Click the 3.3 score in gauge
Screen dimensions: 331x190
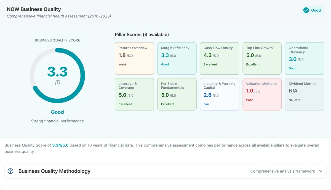pyautogui.click(x=57, y=72)
